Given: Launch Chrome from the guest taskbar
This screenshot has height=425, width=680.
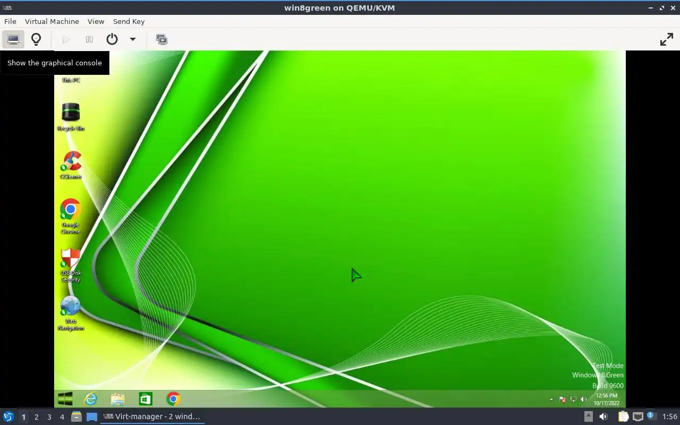Looking at the screenshot, I should [x=173, y=399].
